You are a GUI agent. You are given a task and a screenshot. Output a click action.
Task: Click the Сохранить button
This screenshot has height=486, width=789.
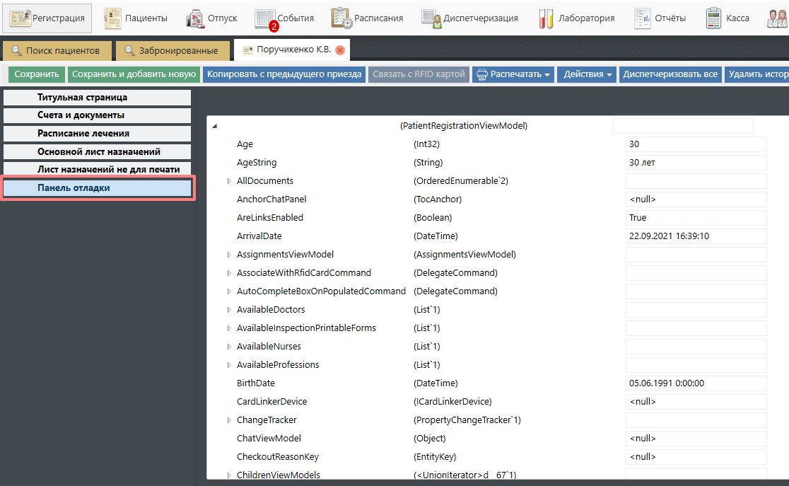(x=37, y=74)
